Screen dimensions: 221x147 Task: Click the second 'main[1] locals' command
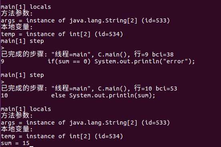click(x=26, y=109)
